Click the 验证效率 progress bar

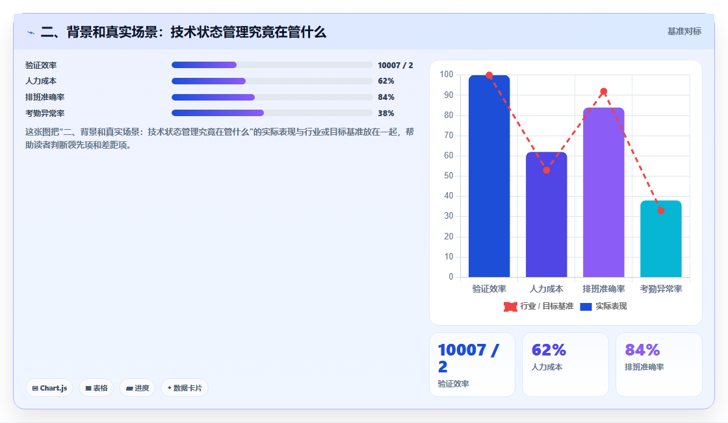pyautogui.click(x=272, y=65)
